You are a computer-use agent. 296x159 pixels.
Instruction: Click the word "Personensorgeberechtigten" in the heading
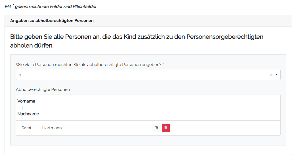point(225,37)
